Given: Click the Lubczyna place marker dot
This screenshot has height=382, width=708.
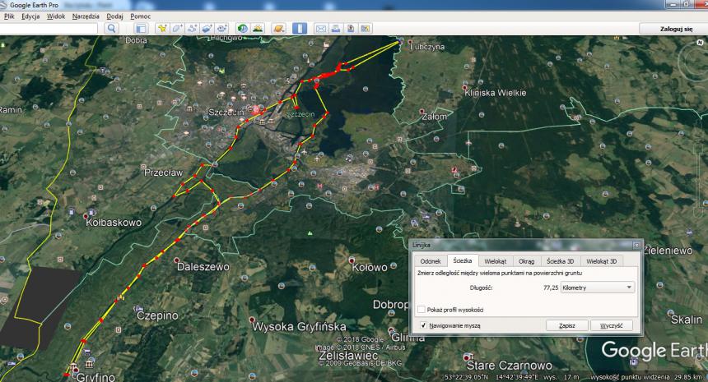Looking at the screenshot, I should 411,42.
